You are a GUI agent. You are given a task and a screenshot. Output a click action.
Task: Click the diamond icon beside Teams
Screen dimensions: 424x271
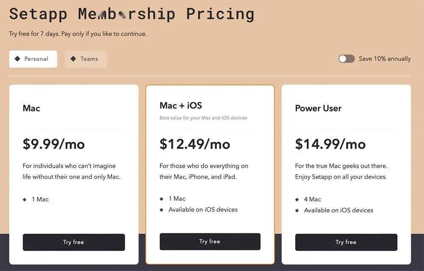click(x=73, y=59)
